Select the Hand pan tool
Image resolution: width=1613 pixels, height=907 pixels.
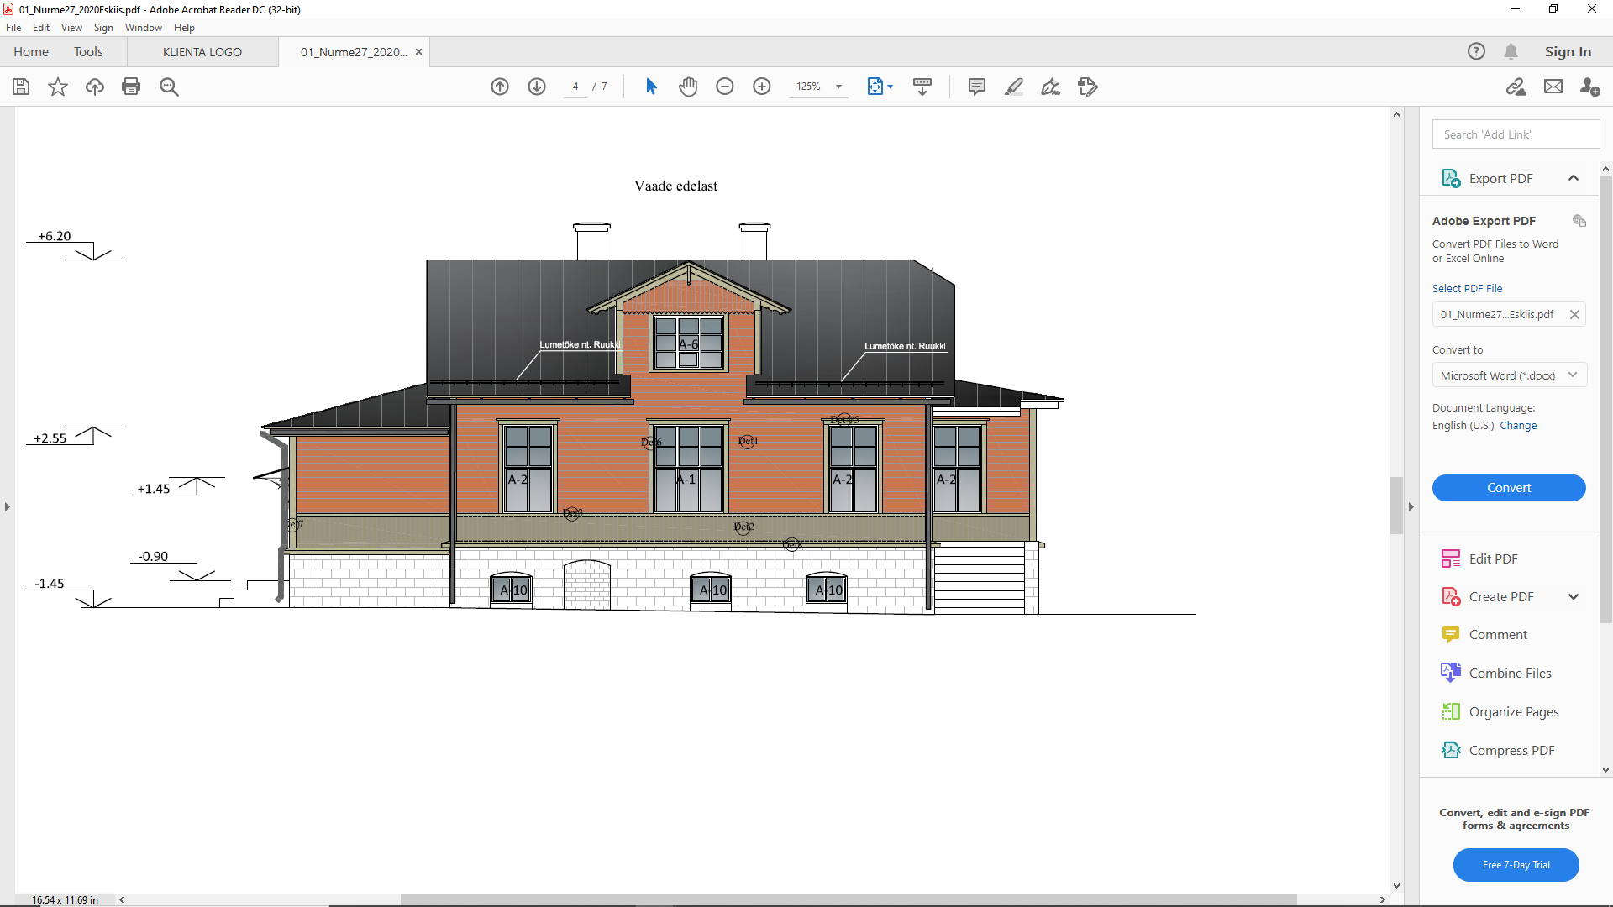(688, 87)
